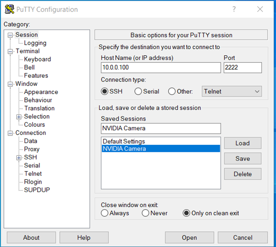Click the PuTTY icon in the title bar
Viewport: 276px width, 247px height.
click(9, 9)
